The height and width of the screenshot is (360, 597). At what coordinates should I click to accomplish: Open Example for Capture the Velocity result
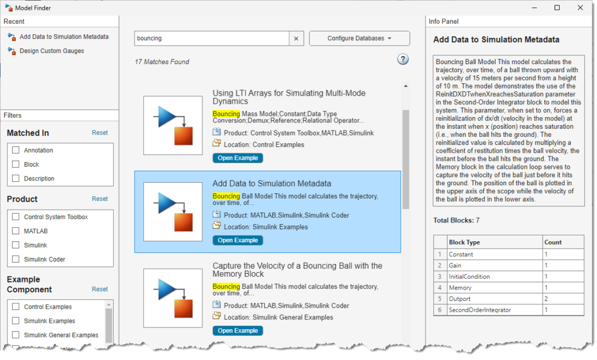pos(238,331)
